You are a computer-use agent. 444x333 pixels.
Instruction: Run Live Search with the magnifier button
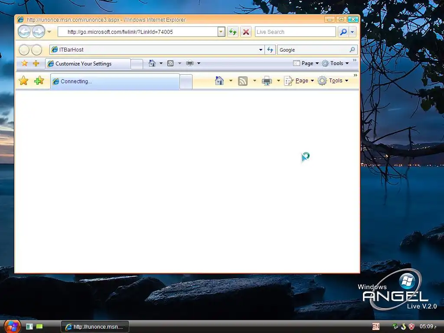[343, 32]
